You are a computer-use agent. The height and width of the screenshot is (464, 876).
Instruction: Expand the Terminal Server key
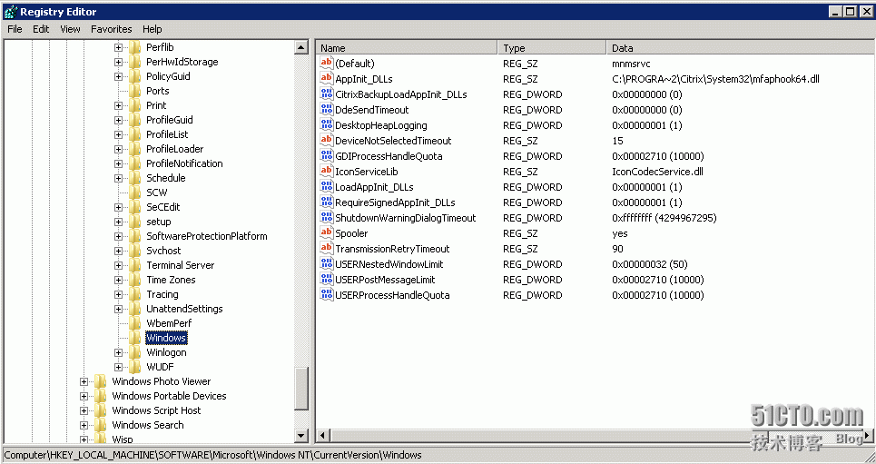click(118, 265)
